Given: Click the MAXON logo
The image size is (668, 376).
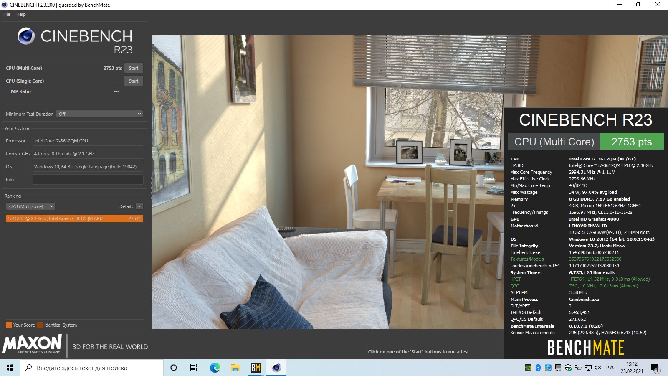Looking at the screenshot, I should [x=32, y=344].
